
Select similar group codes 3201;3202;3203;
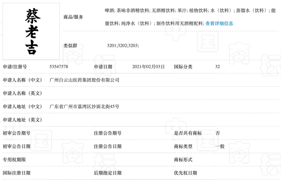coord(123,45)
